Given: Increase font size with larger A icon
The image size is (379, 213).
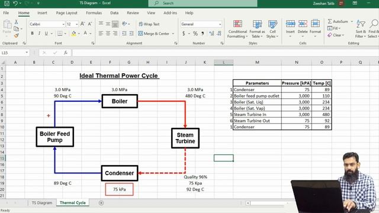Looking at the screenshot, I should (82, 24).
